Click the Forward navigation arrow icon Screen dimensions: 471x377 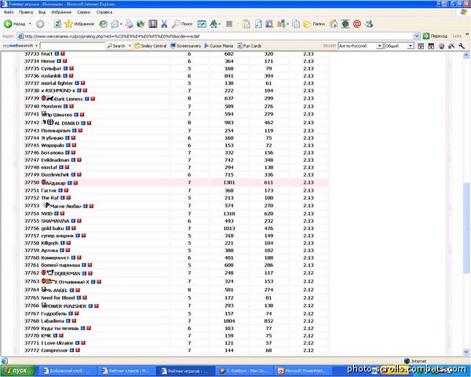coord(40,24)
